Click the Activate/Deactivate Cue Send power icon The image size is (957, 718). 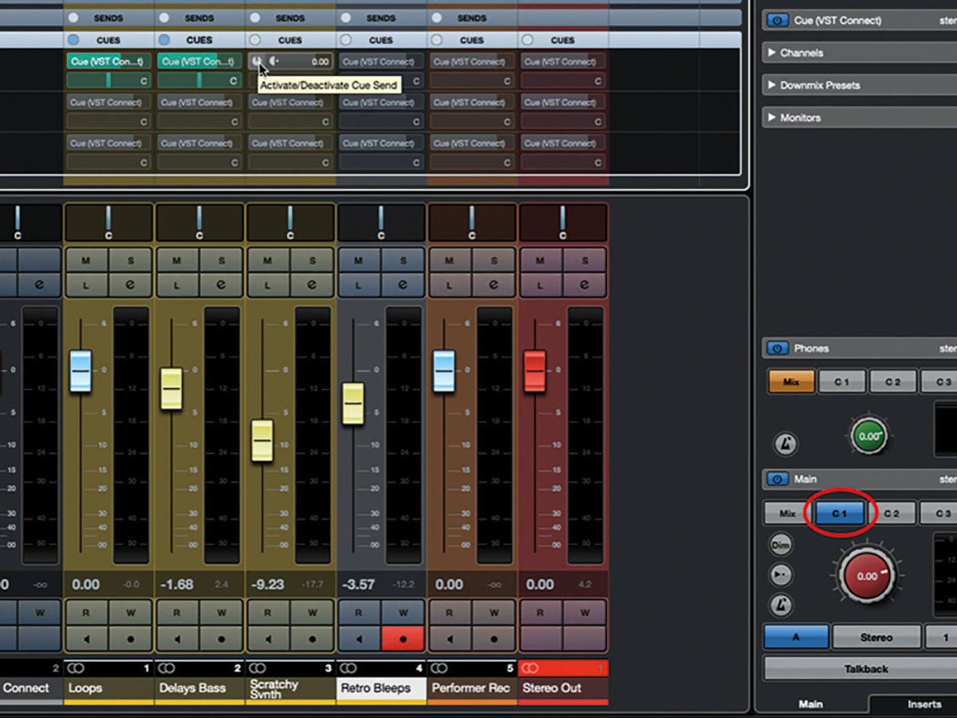click(x=257, y=61)
